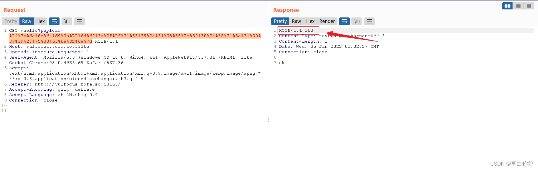Click the 'GET /hello?payload=' request line

click(x=36, y=30)
